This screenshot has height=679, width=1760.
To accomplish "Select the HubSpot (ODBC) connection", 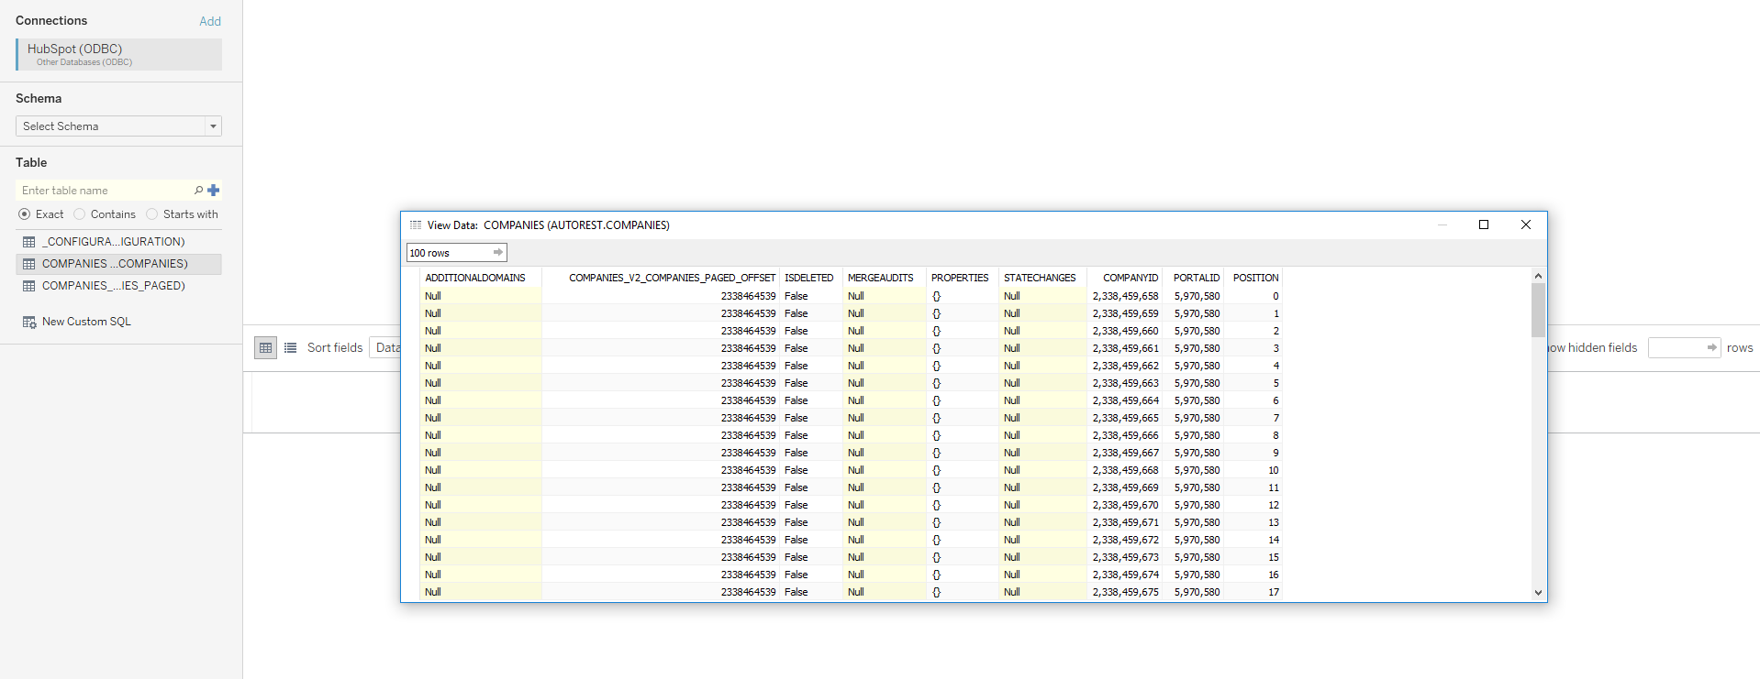I will 119,54.
